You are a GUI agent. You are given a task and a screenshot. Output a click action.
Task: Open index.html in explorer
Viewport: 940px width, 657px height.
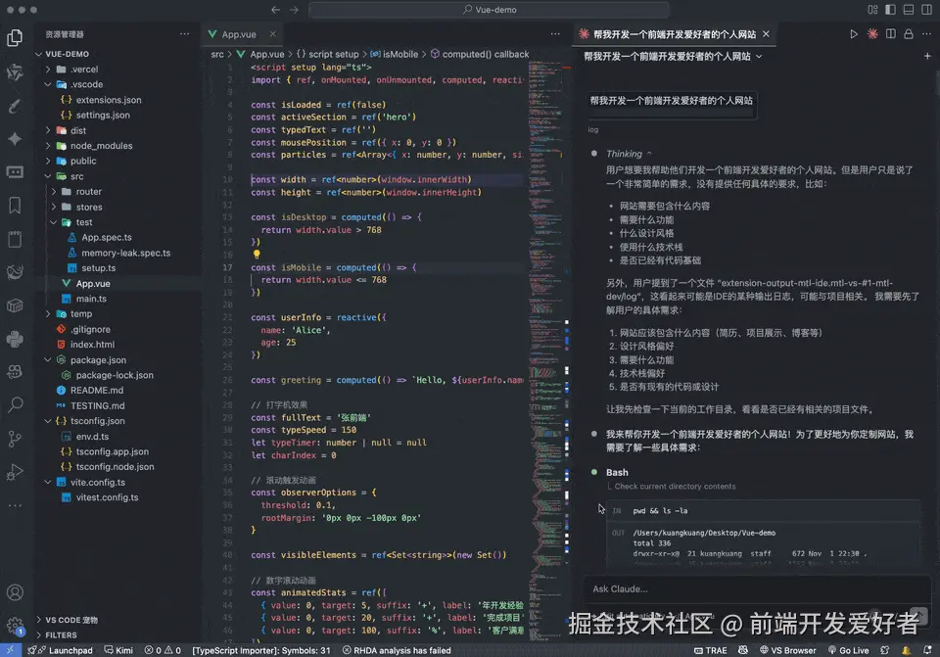pos(92,344)
